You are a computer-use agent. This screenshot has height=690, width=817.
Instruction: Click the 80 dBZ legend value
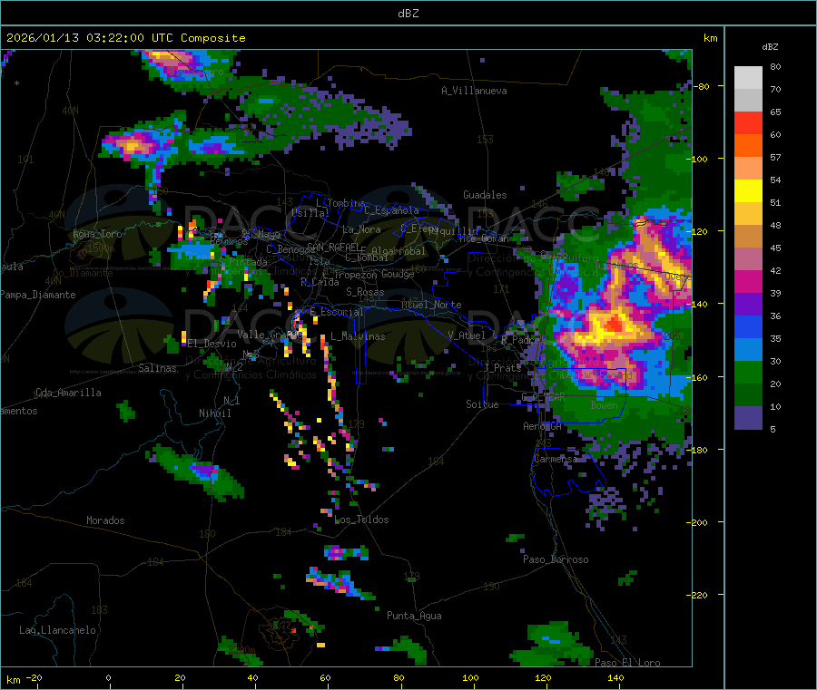(x=775, y=66)
